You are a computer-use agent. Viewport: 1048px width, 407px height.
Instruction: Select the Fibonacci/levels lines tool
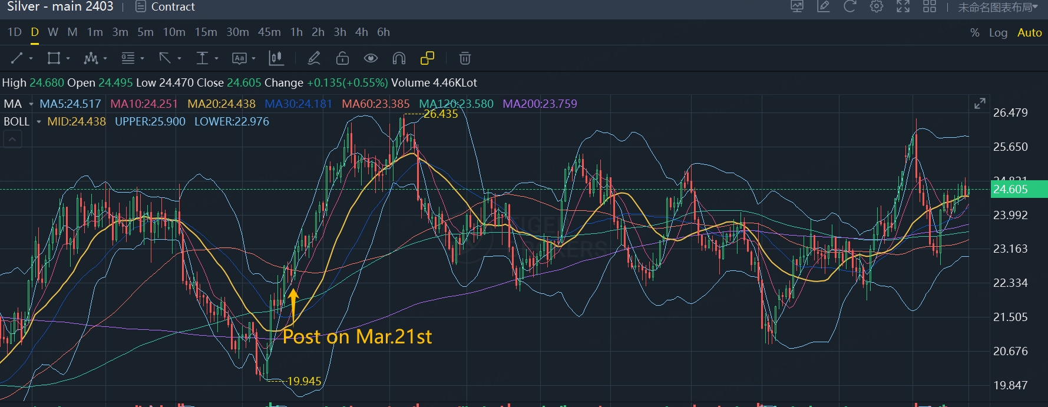tap(128, 58)
